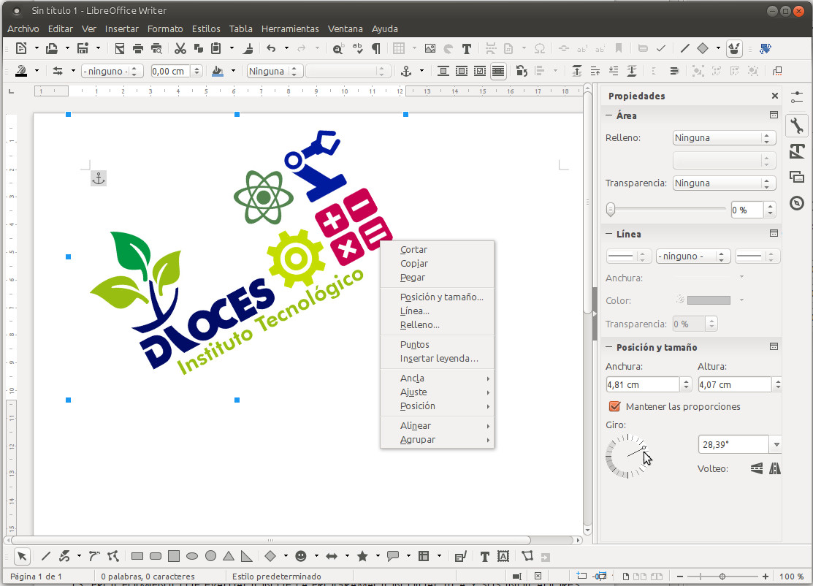Image resolution: width=813 pixels, height=586 pixels.
Task: Toggle the page wrap button
Action: 462,71
